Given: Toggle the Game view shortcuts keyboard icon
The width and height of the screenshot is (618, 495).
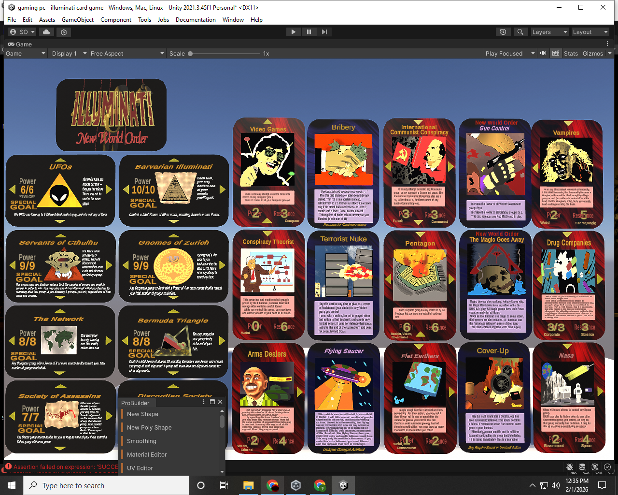Looking at the screenshot, I should coord(556,53).
